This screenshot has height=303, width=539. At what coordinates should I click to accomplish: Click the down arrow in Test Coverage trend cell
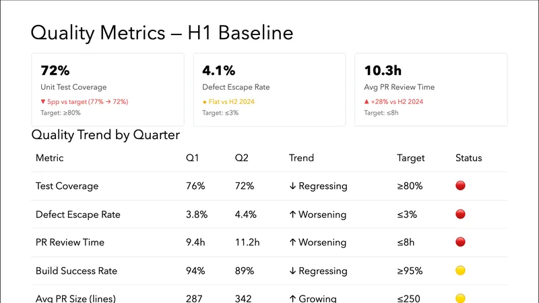[292, 186]
